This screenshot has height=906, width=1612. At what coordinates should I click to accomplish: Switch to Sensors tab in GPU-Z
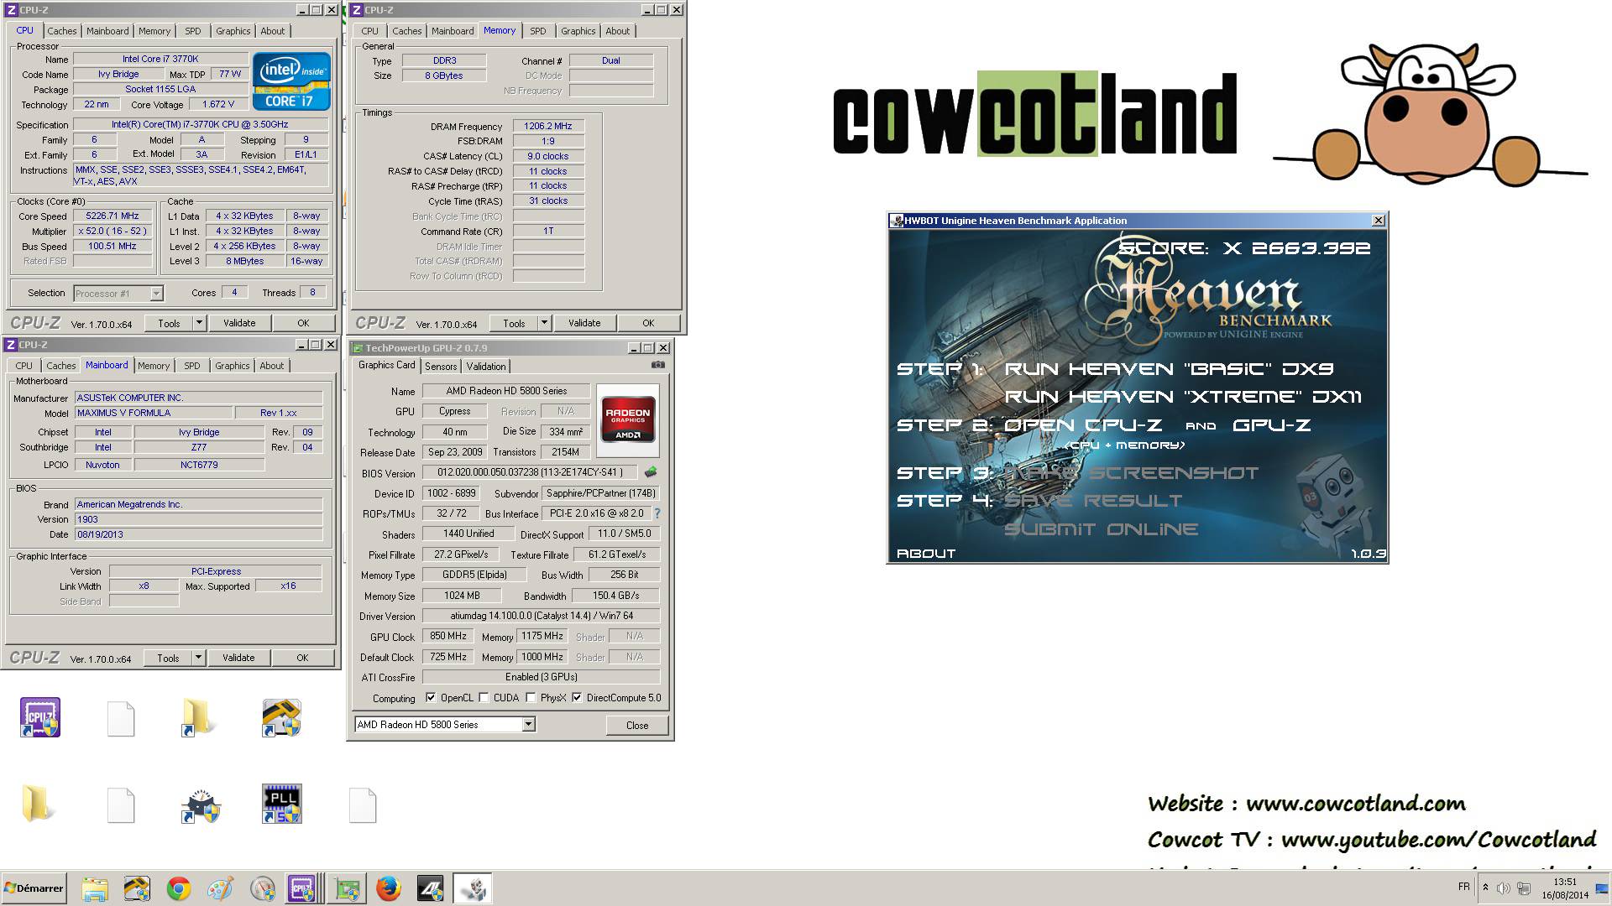441,367
